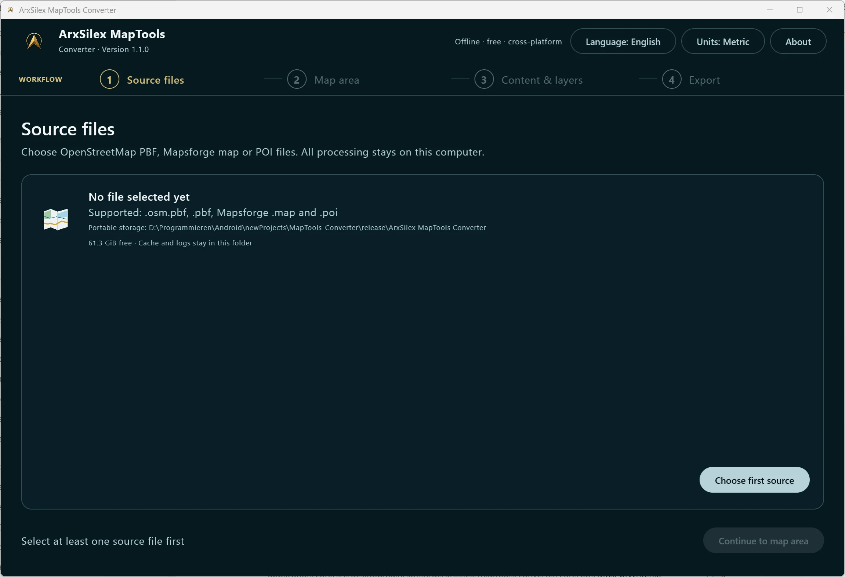Click the Portable storage path text
This screenshot has height=577, width=845.
pyautogui.click(x=287, y=227)
